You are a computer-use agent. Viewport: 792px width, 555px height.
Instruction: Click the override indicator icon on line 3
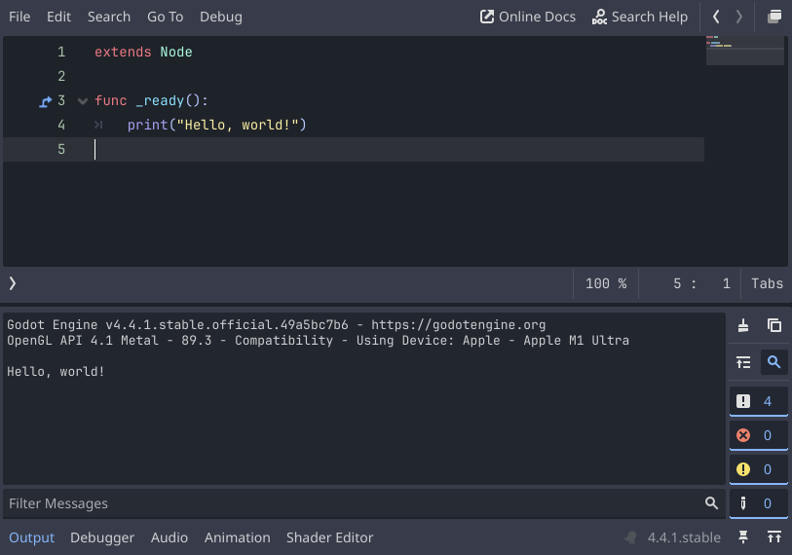tap(45, 101)
